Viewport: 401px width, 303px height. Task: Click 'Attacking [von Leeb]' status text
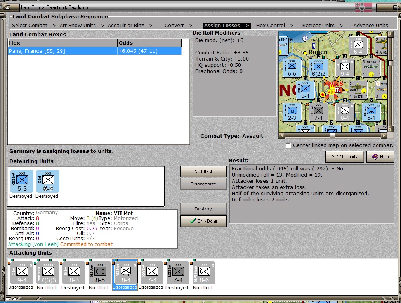tap(33, 244)
